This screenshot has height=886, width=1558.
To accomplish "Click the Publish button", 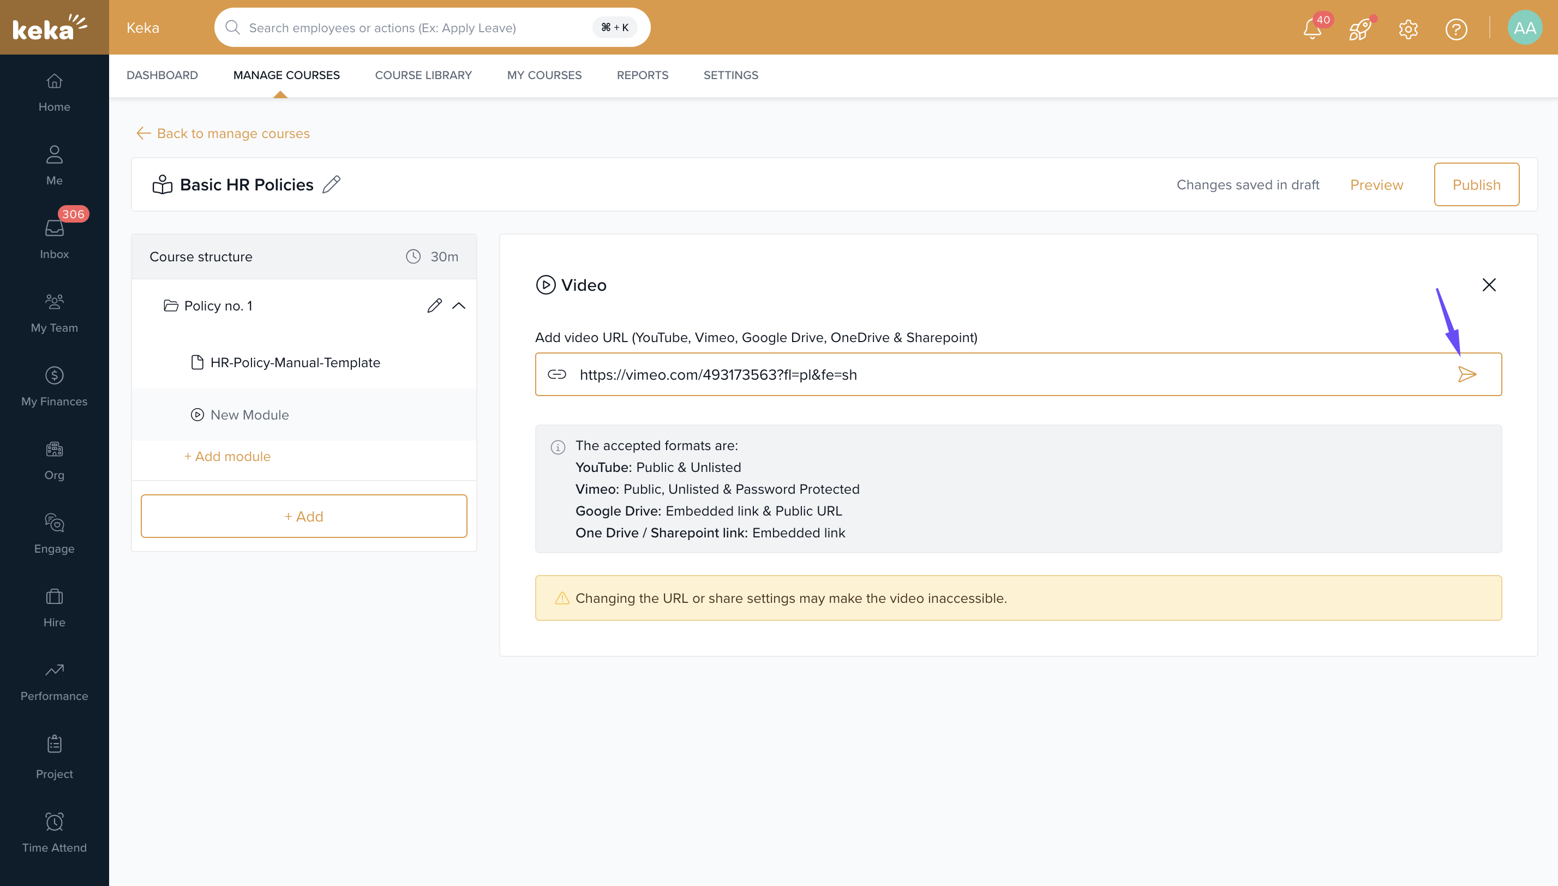I will [1476, 184].
